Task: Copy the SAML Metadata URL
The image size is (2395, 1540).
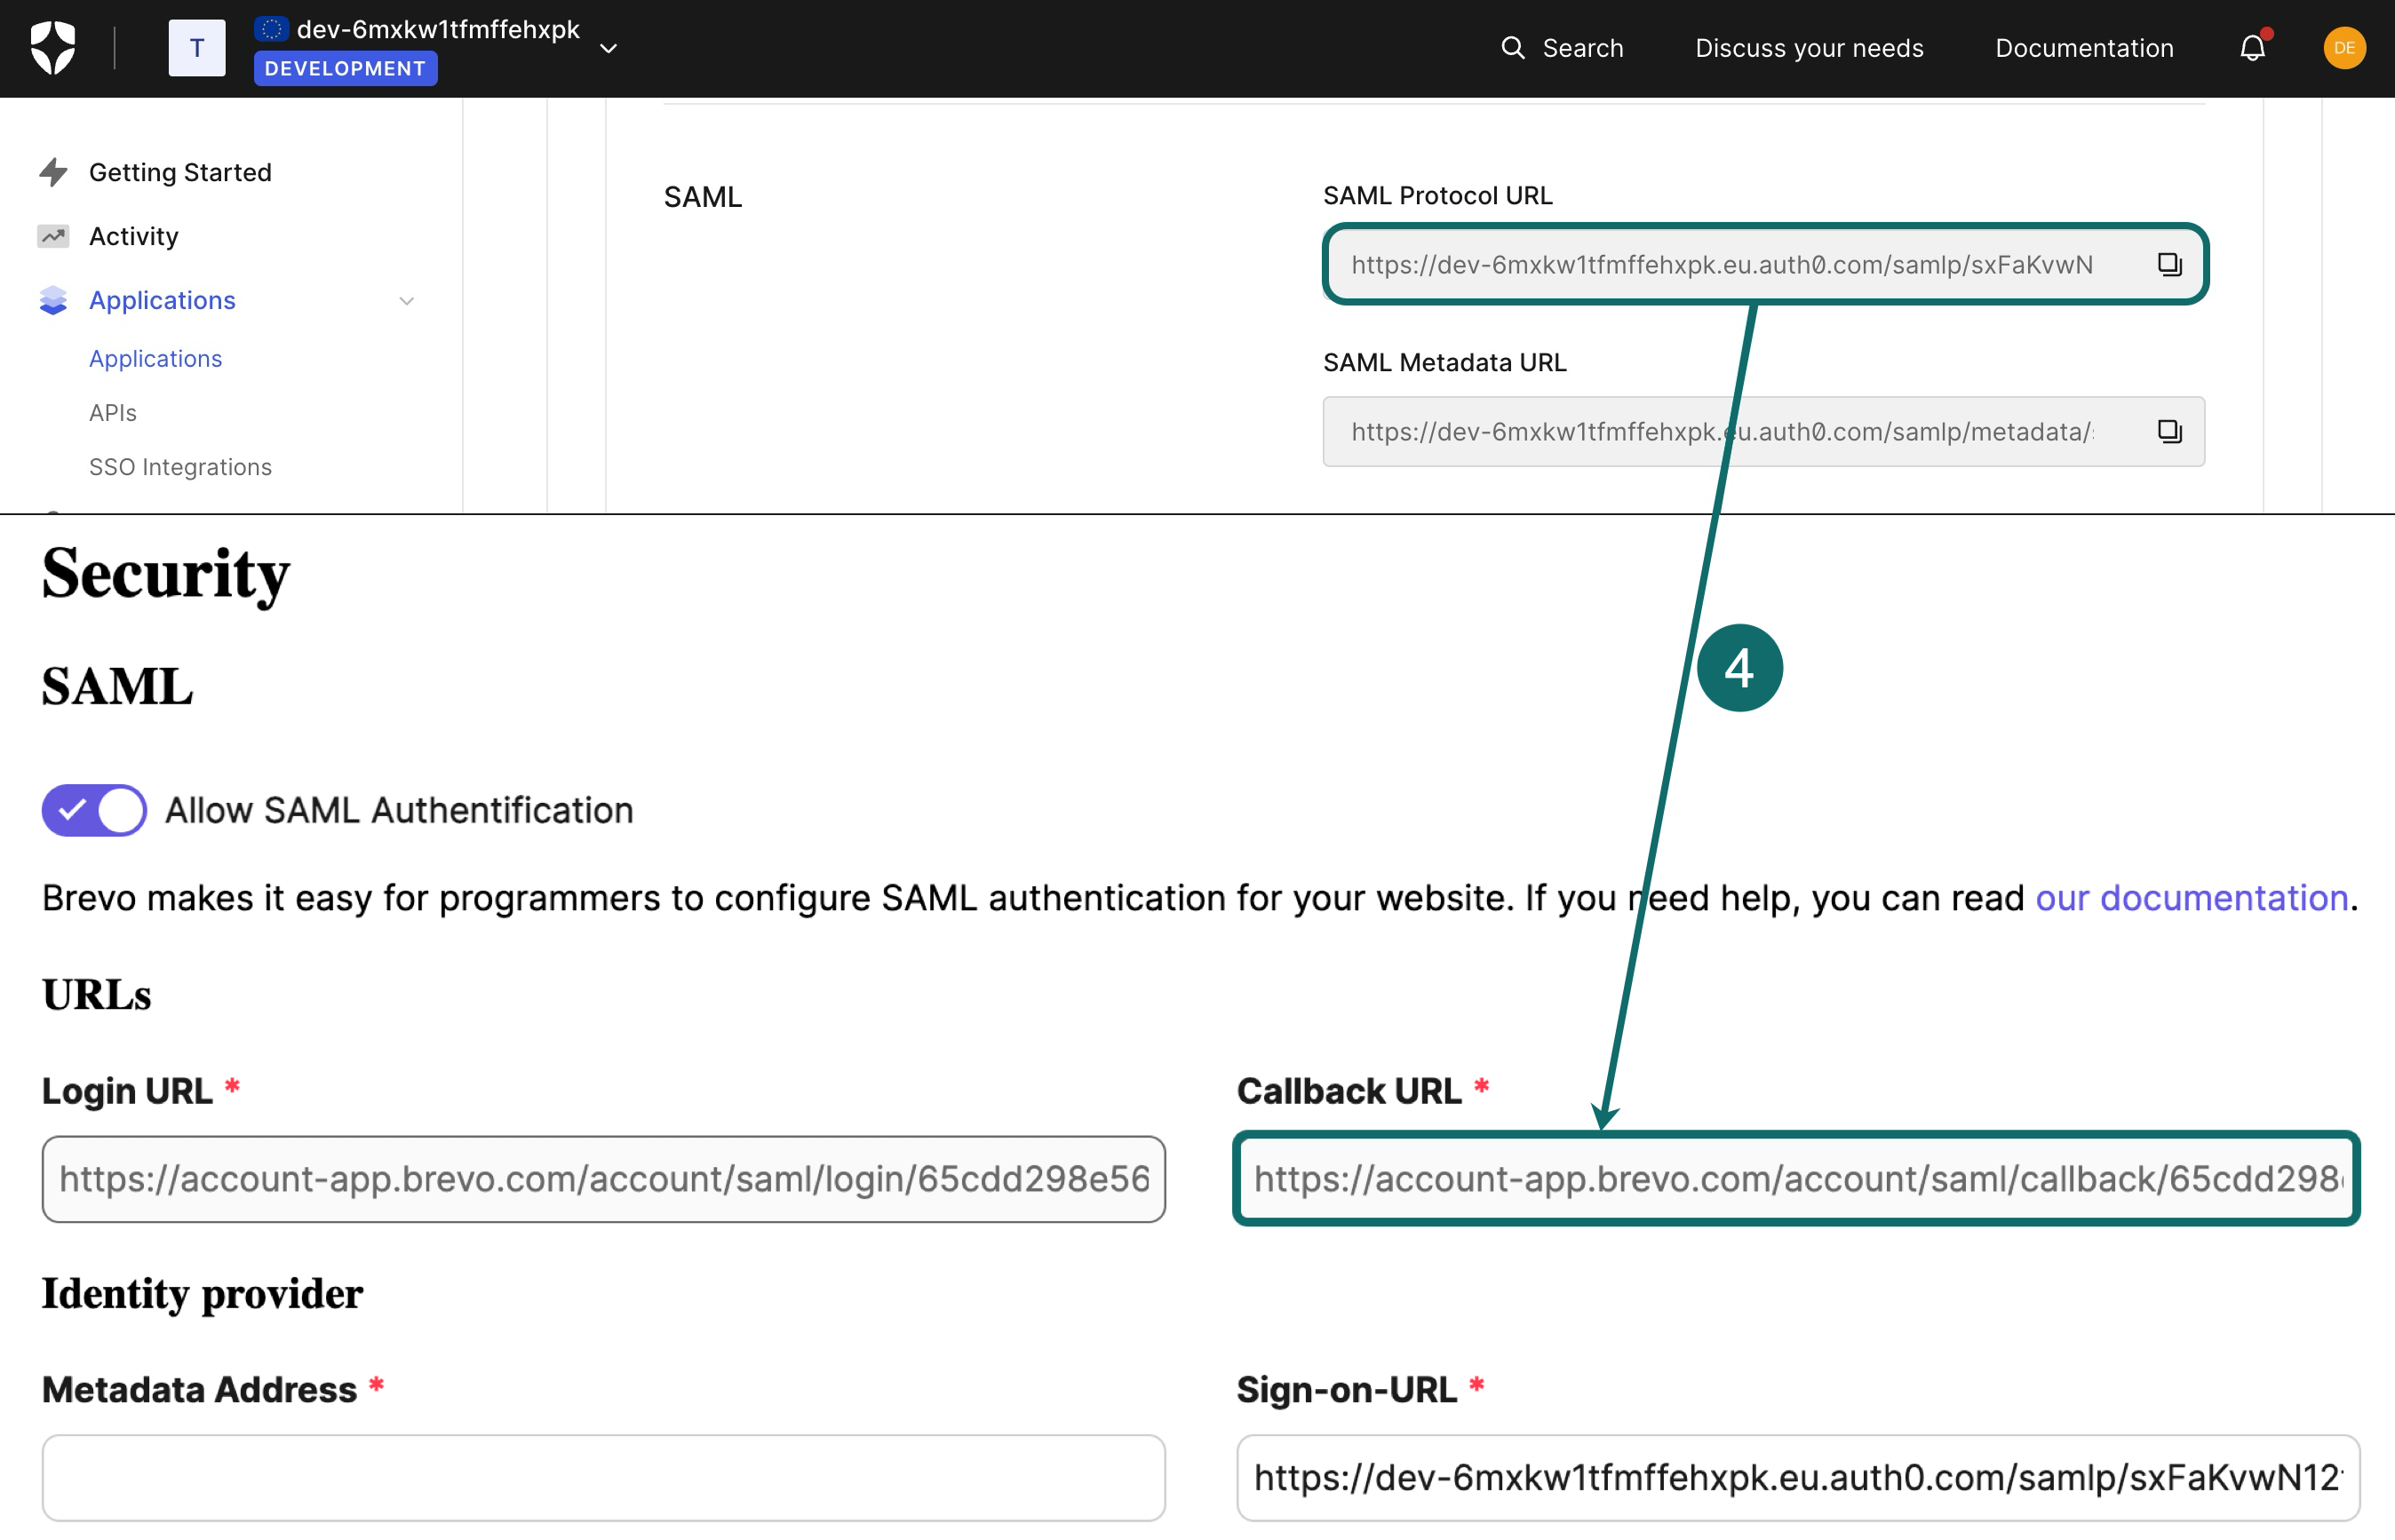Action: point(2169,431)
